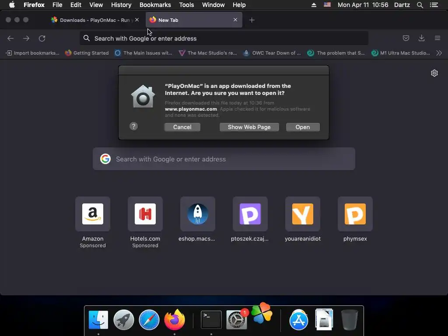The height and width of the screenshot is (336, 448).
Task: Open the Edit menu
Action: pos(76,5)
